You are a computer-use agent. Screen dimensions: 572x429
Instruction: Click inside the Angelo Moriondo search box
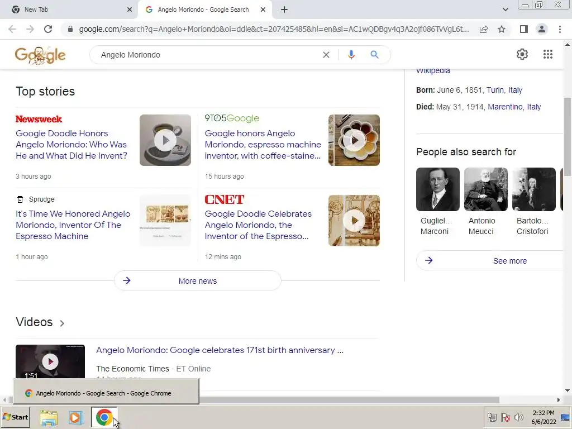(208, 55)
